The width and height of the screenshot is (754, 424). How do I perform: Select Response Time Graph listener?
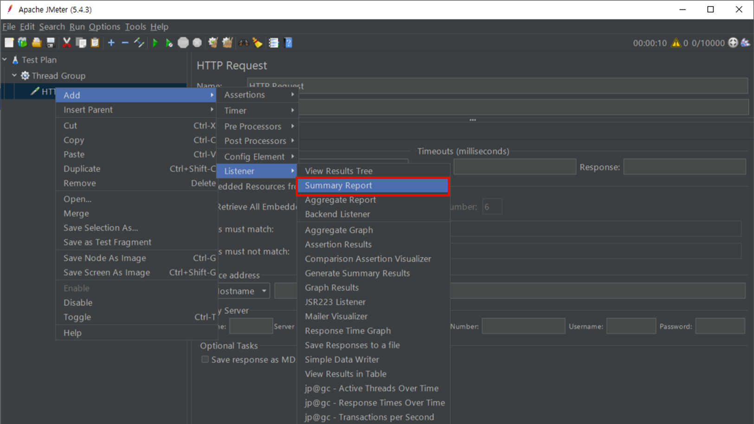tap(373, 331)
